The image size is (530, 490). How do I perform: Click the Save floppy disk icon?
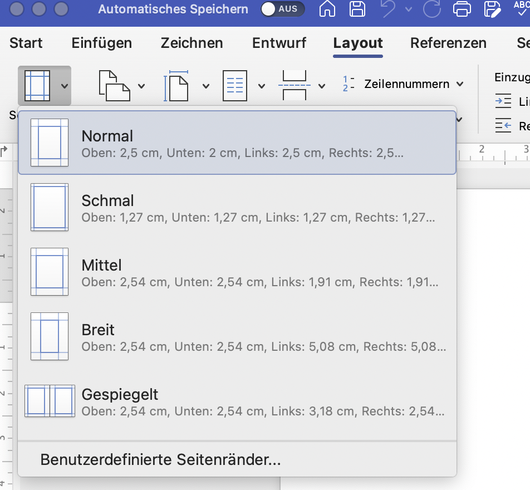(x=357, y=9)
